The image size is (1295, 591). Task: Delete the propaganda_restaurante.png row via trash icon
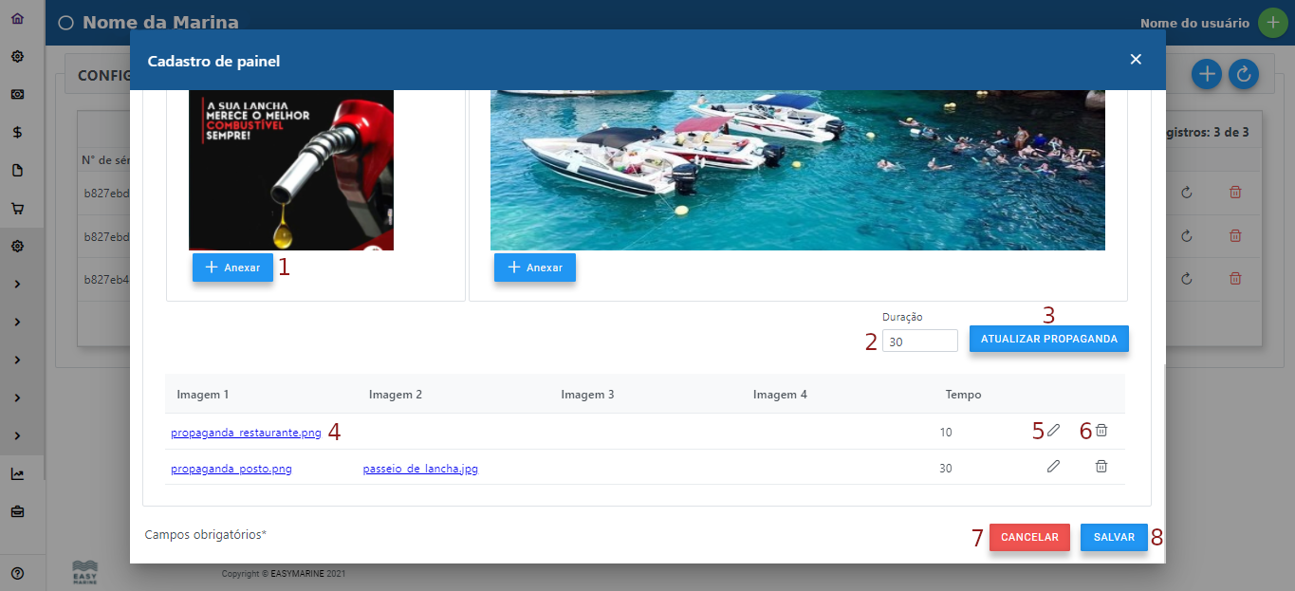(x=1101, y=431)
